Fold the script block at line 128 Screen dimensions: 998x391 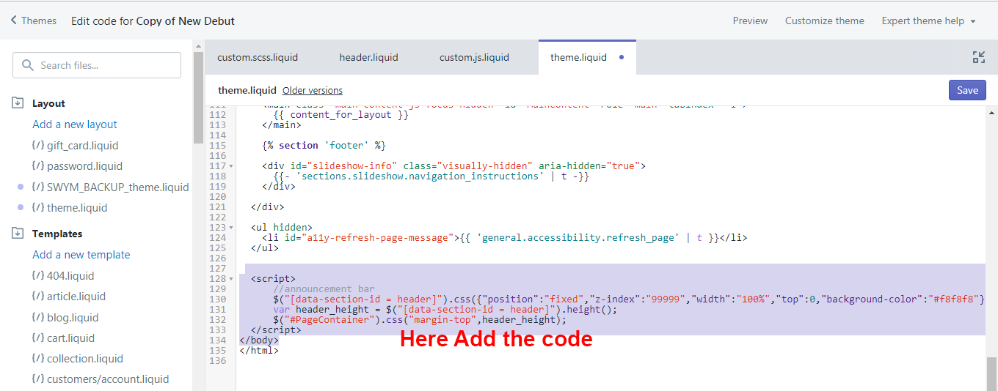[x=232, y=279]
